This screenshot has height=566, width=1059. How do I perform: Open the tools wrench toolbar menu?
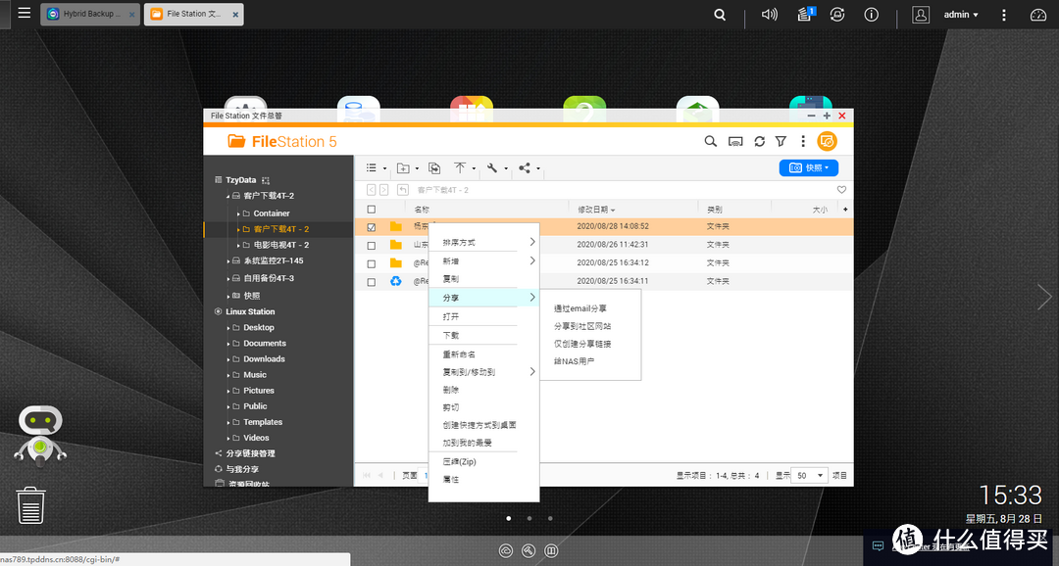click(496, 168)
